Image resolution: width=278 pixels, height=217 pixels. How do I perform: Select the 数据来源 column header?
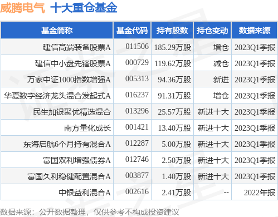255,31
